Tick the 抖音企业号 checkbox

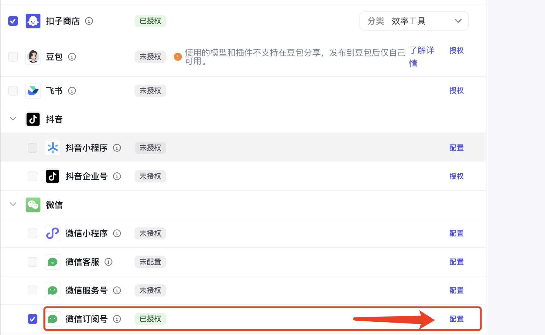[x=33, y=176]
